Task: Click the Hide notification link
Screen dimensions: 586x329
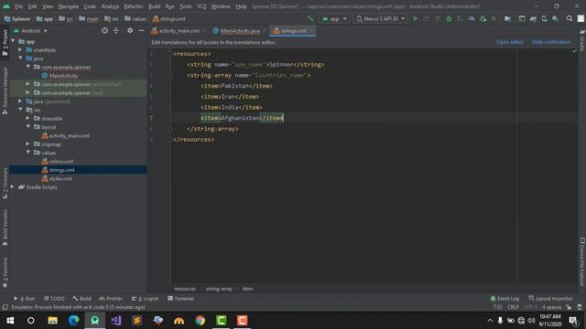Action: click(x=551, y=42)
